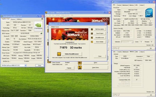Screen dimensions: 156x97
Task: Click the ResultBrowser button
Action: (x=100, y=38)
